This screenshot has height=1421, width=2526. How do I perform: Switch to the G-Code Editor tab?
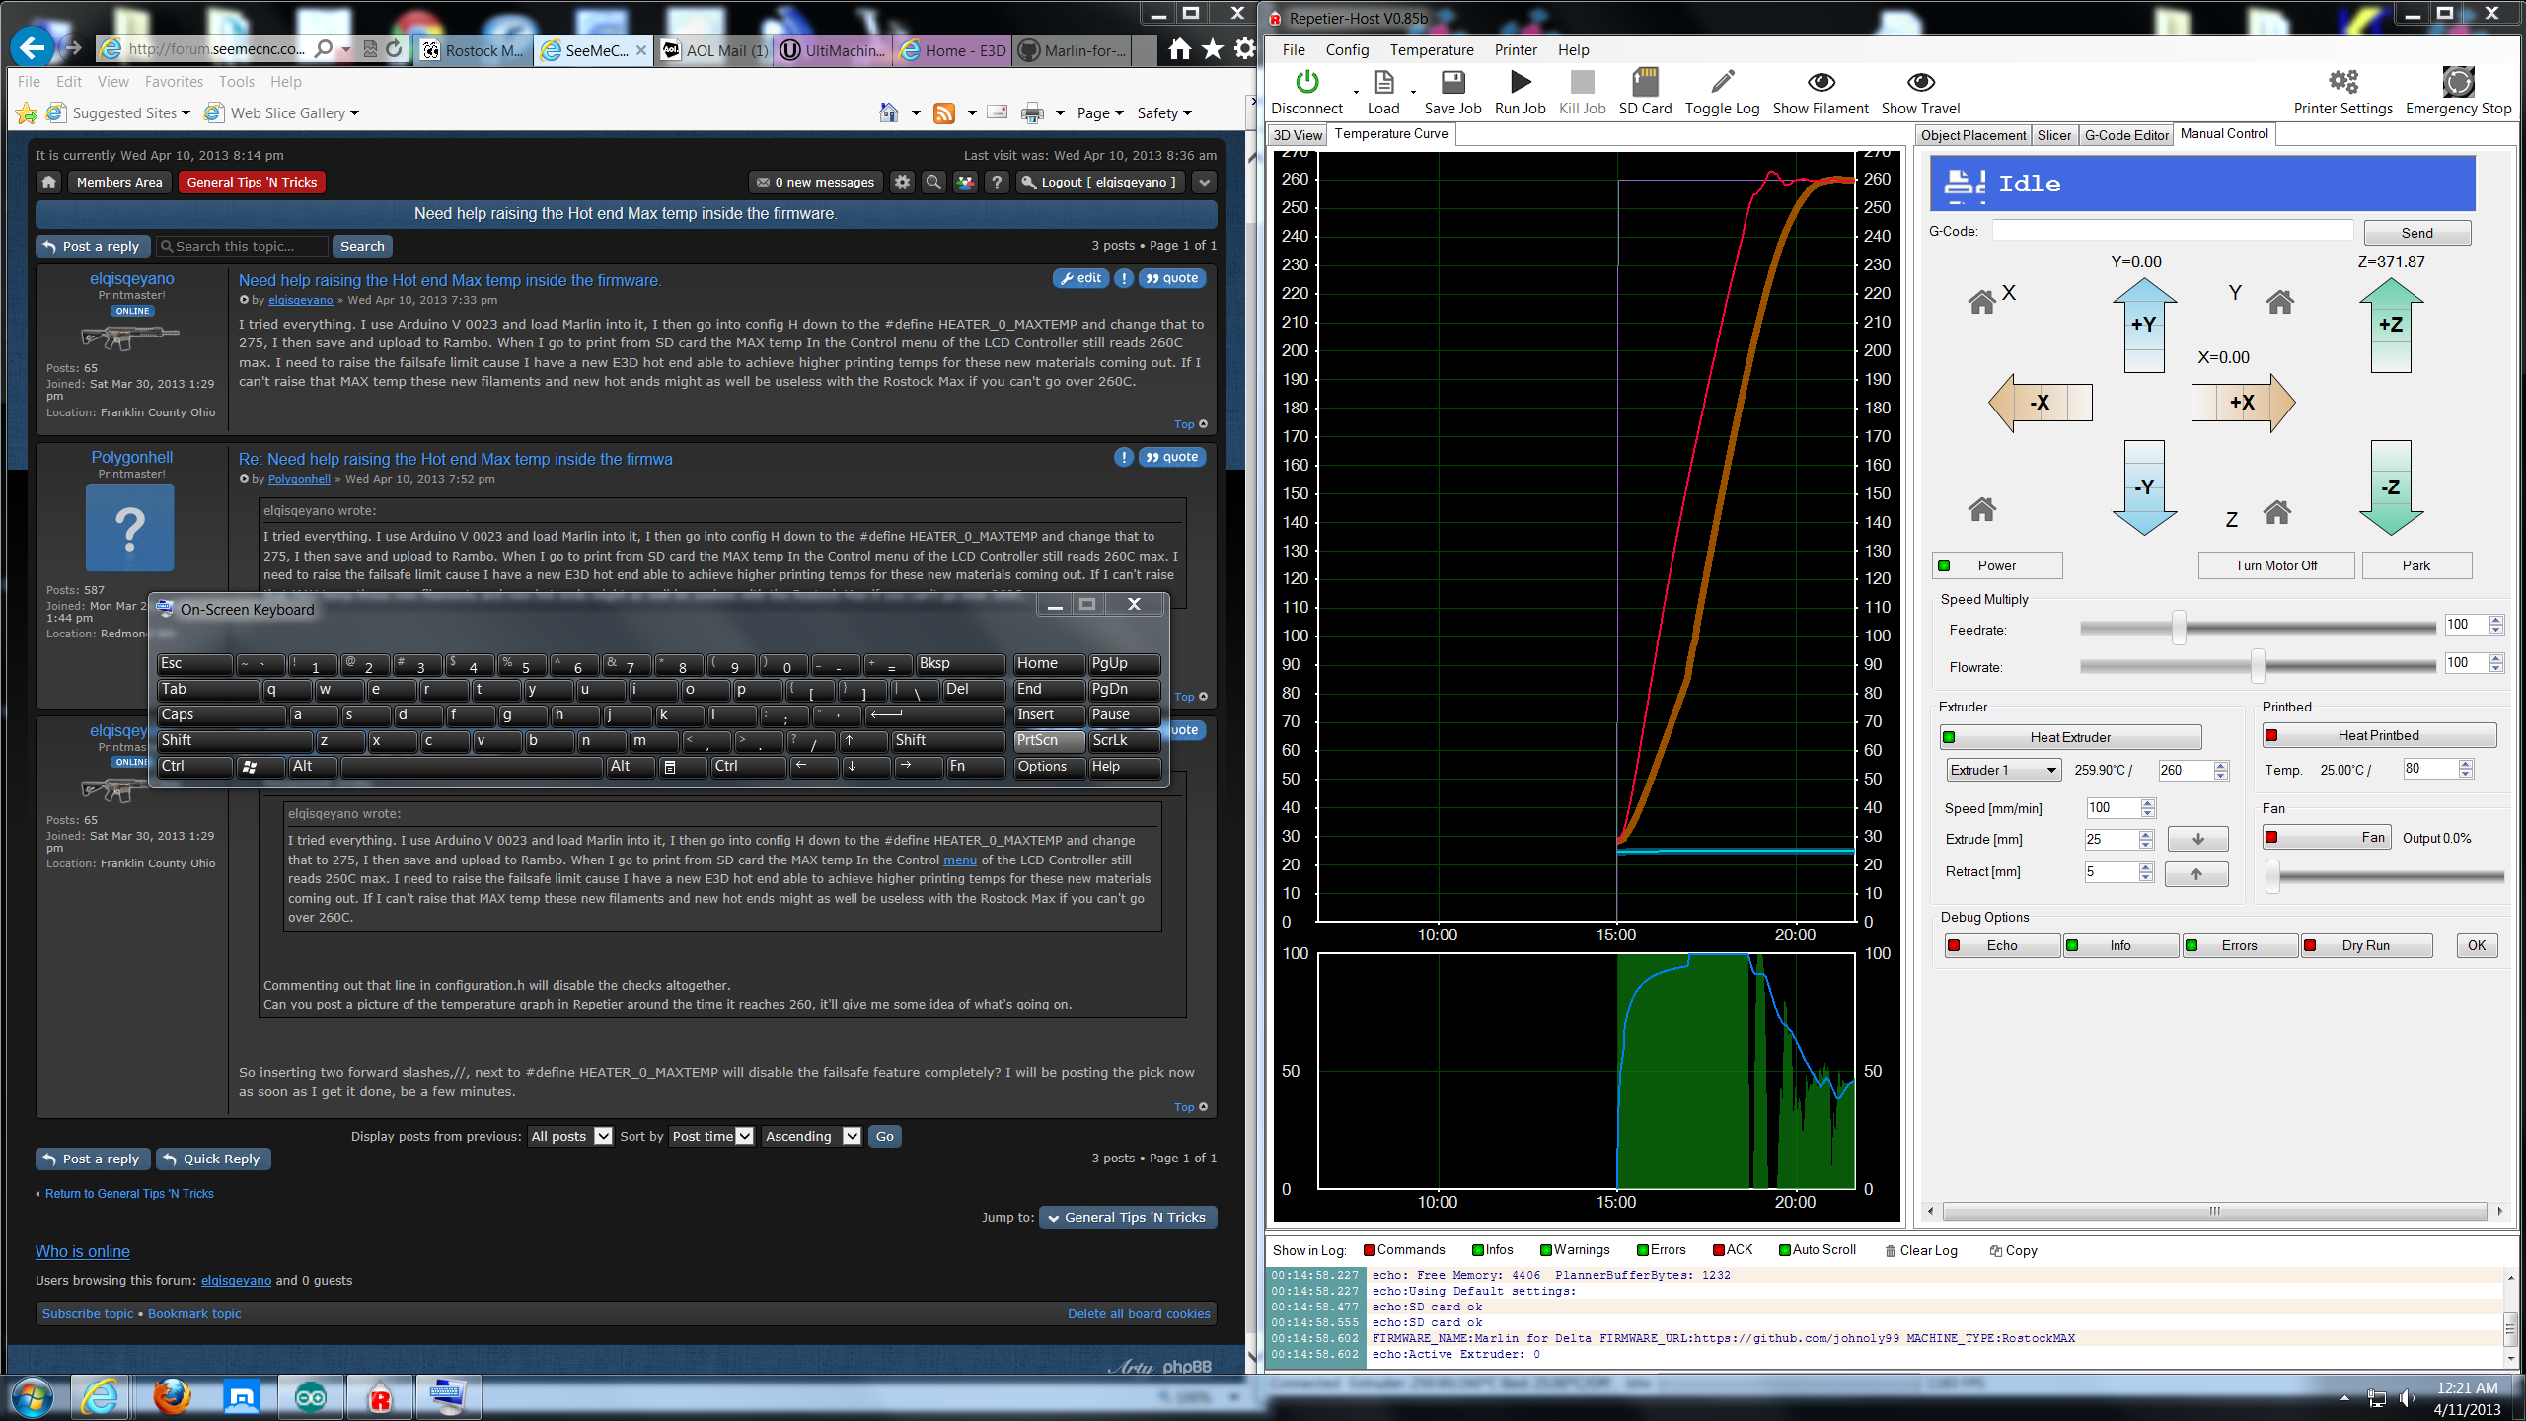pos(2125,135)
